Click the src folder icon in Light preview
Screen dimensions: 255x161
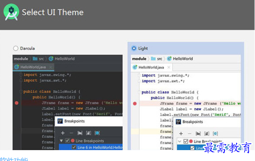coord(153,59)
